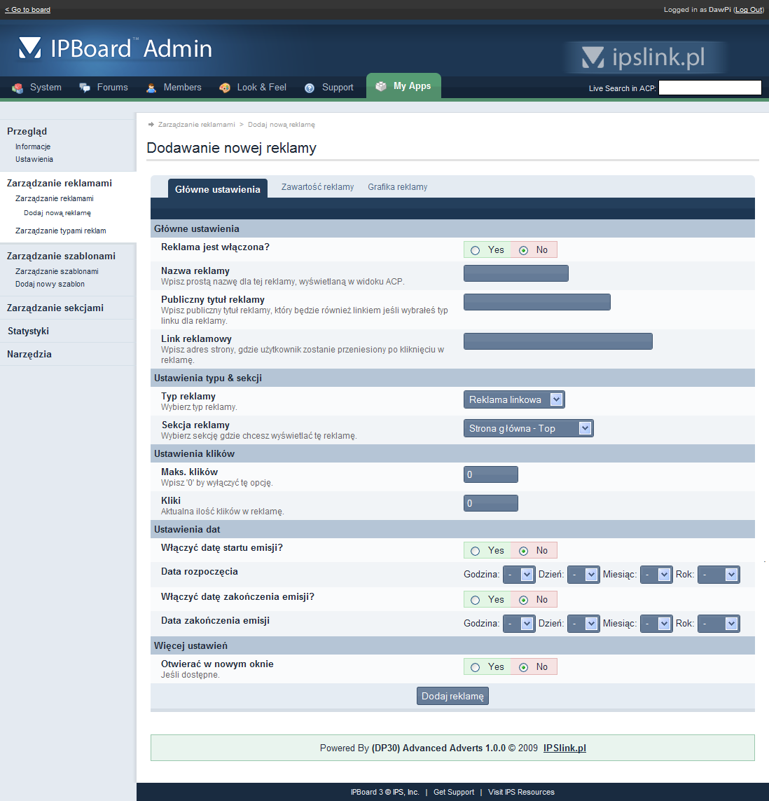Click the Support help icon

pos(310,88)
